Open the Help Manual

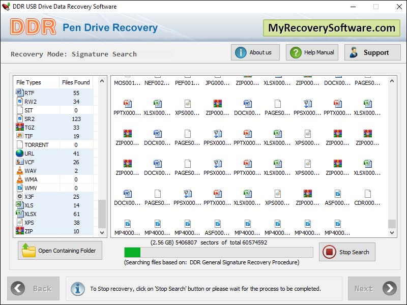coord(311,52)
